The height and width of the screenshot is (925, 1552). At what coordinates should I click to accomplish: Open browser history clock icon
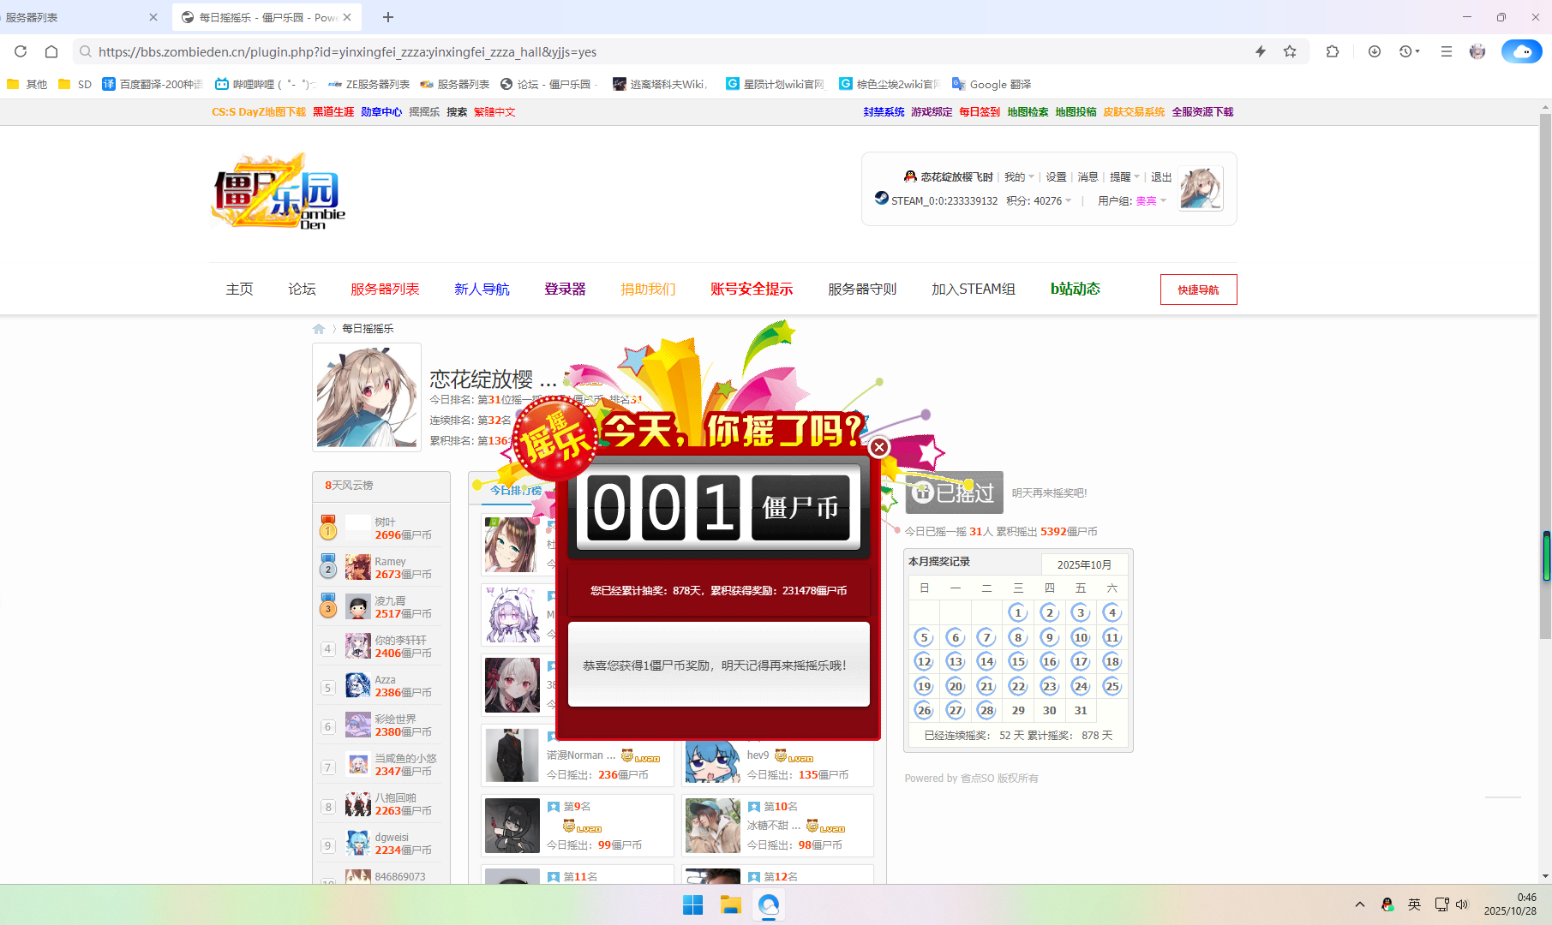point(1406,51)
